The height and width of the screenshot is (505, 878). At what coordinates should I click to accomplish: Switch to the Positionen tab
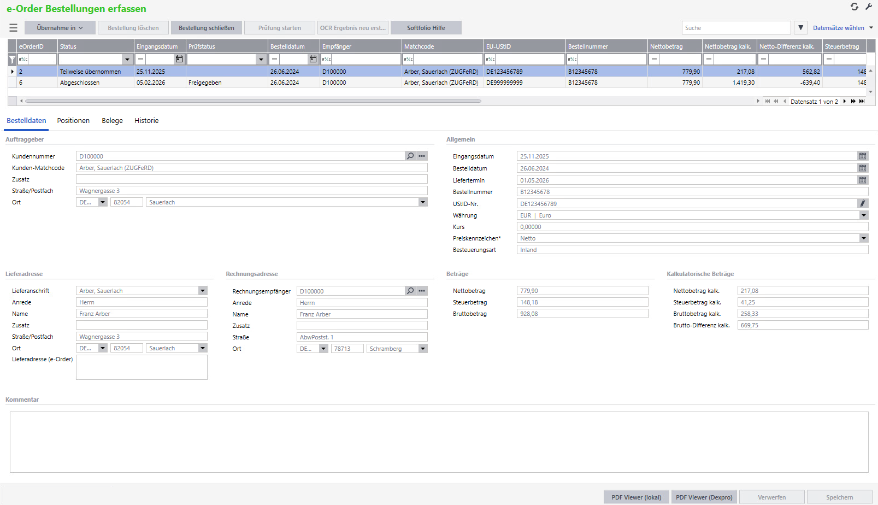(x=73, y=121)
